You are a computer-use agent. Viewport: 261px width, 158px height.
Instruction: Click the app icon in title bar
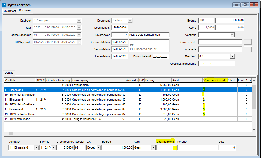click(x=4, y=4)
